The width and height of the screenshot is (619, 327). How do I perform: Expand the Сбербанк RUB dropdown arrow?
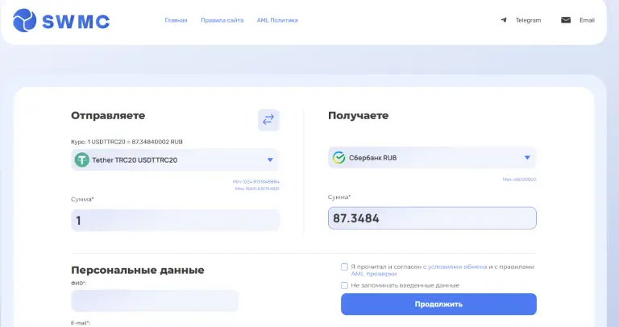click(527, 157)
